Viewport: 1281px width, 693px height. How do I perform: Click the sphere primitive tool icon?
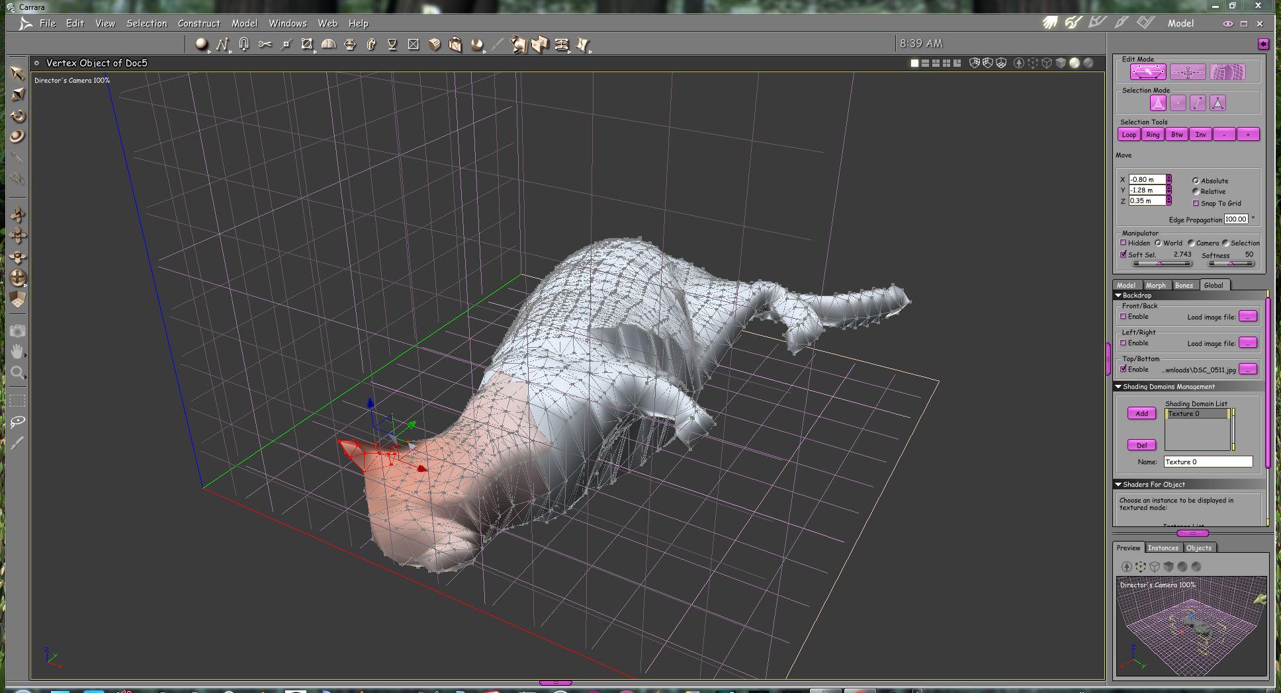201,44
